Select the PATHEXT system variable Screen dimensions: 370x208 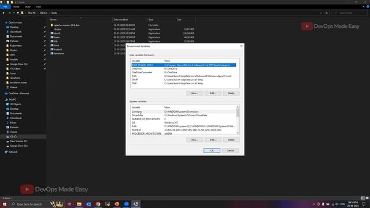point(184,130)
